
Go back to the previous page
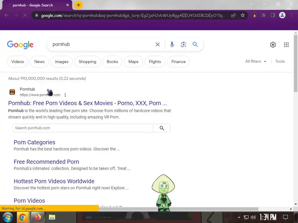point(6,15)
